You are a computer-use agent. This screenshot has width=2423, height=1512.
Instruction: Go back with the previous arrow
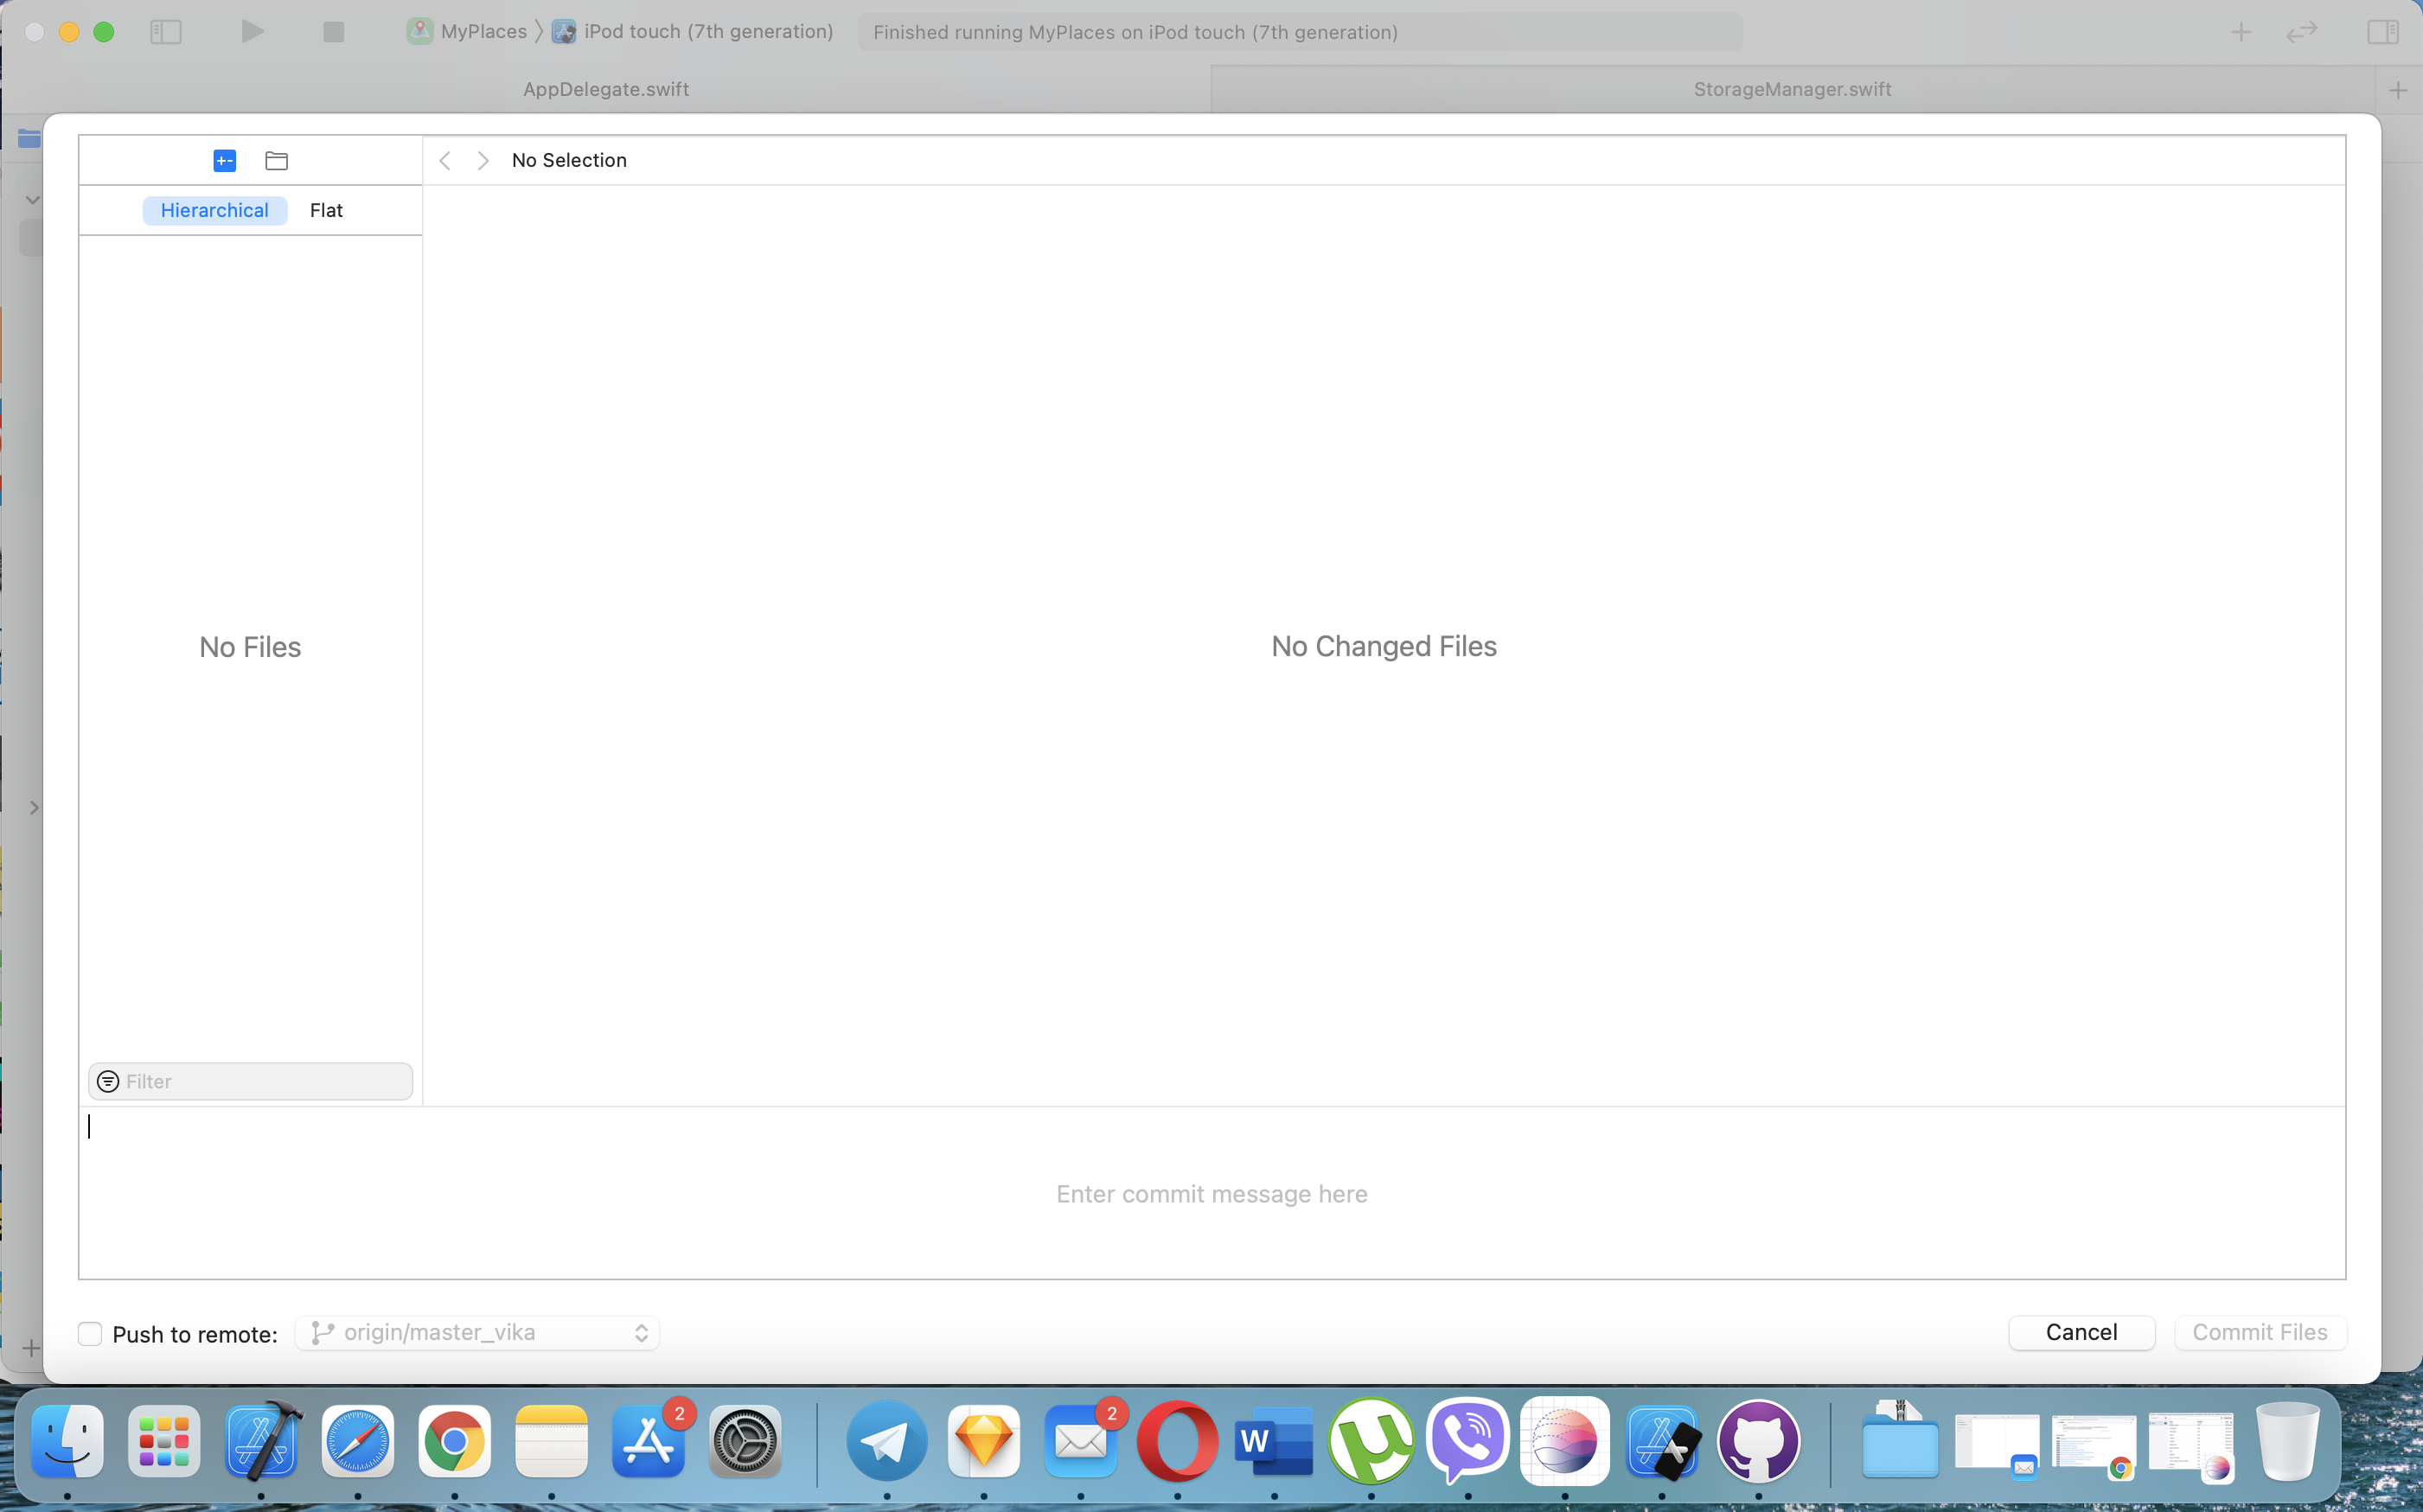445,160
